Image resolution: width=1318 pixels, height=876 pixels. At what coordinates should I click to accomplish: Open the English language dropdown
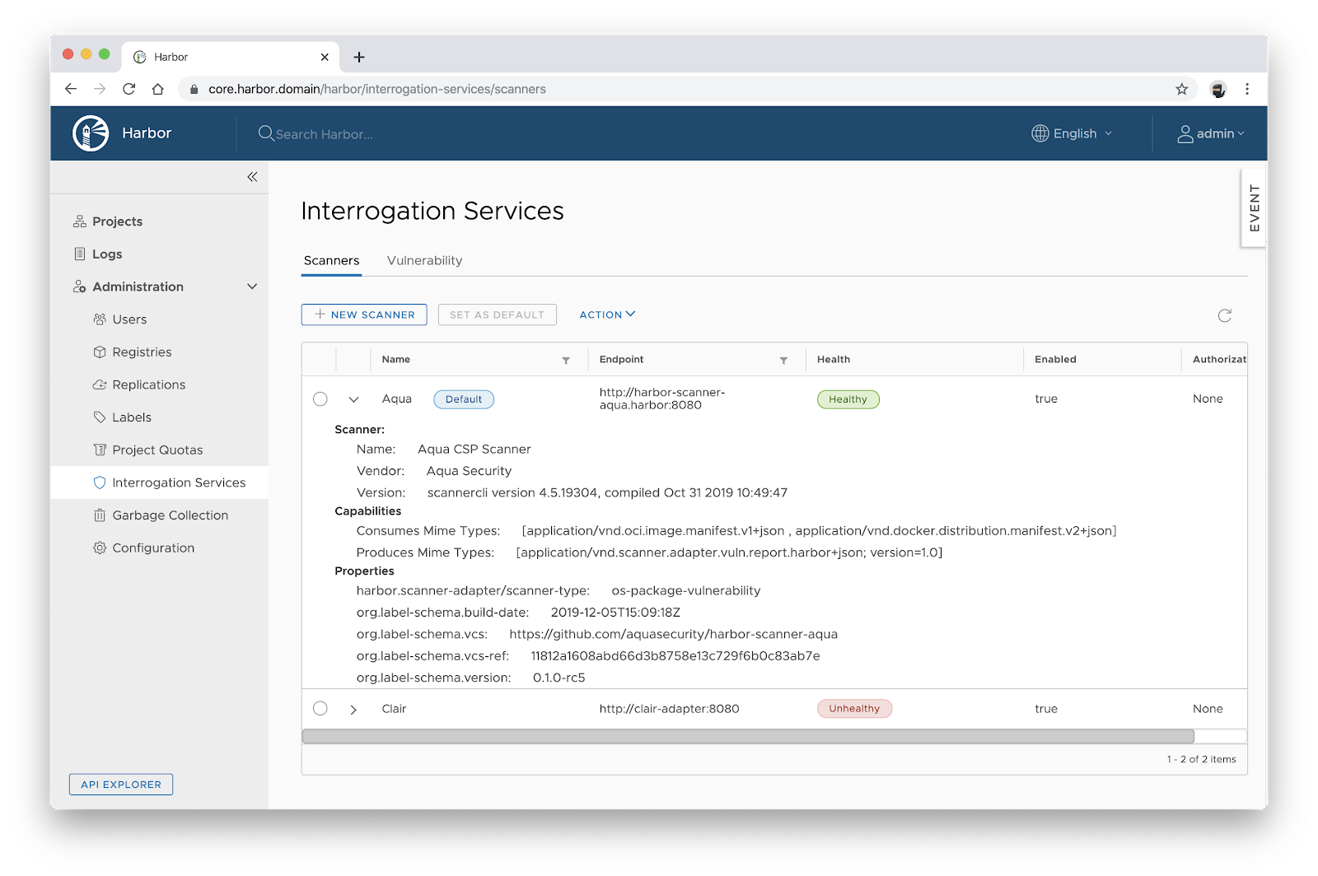tap(1073, 133)
